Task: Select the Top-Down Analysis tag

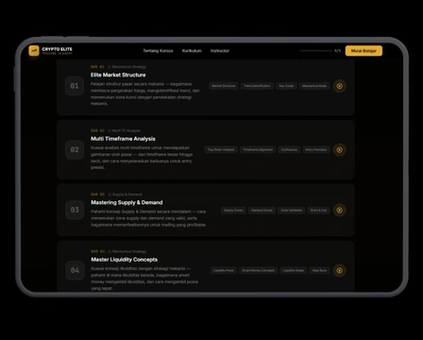Action: (x=221, y=150)
